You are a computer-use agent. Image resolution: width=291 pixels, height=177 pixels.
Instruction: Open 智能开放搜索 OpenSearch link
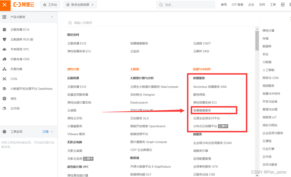click(148, 126)
